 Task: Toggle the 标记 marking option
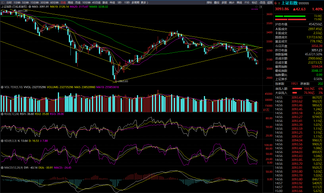254,3
